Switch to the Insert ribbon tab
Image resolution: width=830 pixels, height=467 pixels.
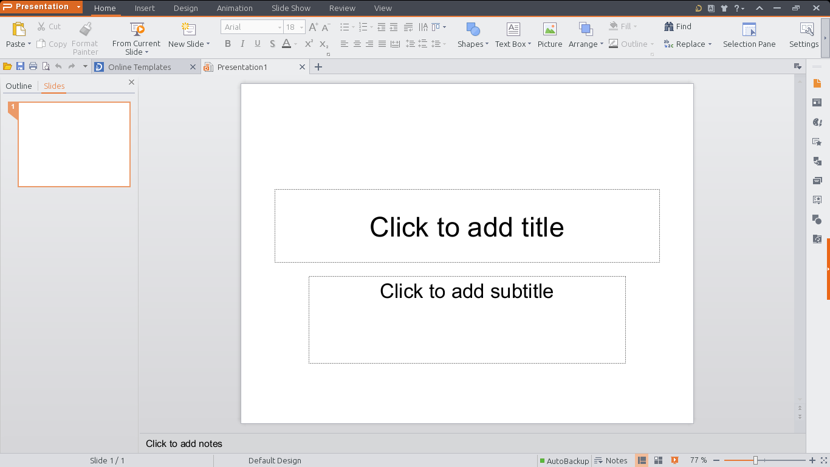(x=145, y=8)
